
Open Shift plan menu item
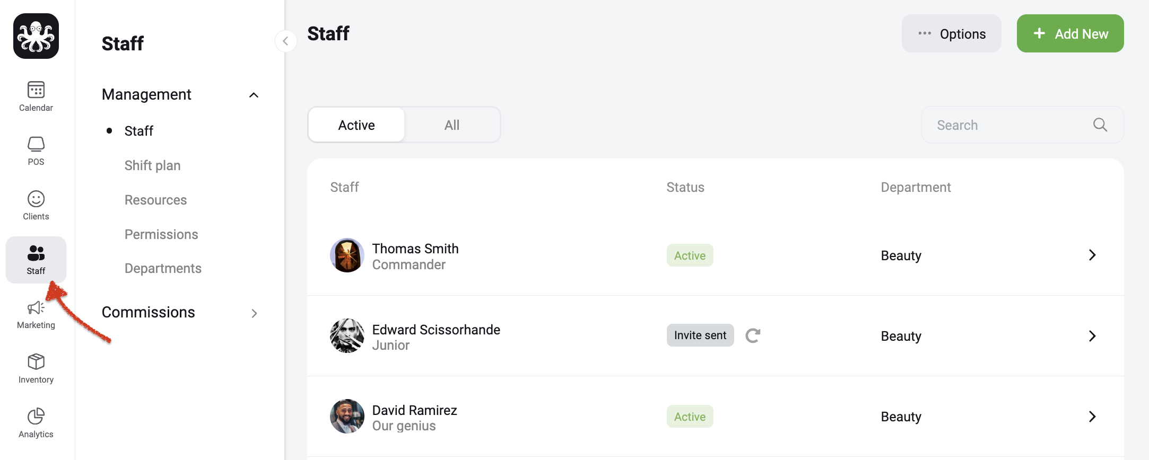(x=153, y=165)
